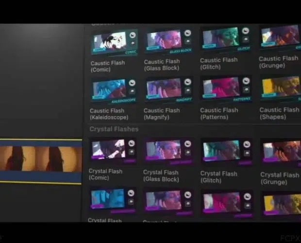Pick the Crystal Flash (Grunge) thumbnail
Viewport: 301px width, 243px height.
[281, 153]
